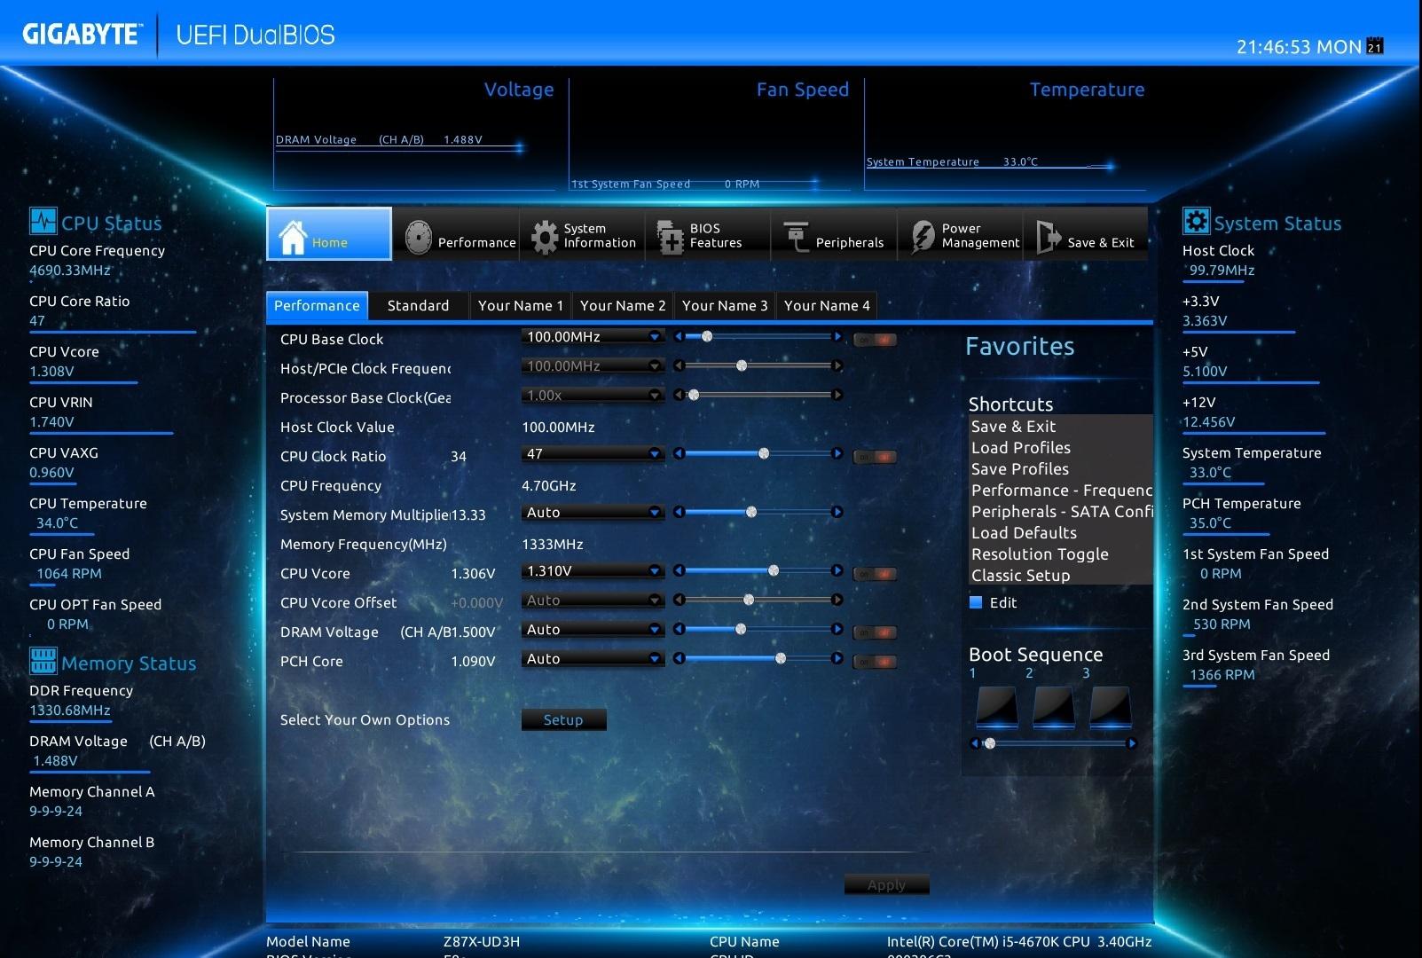This screenshot has height=958, width=1422.
Task: Click the CPU Status heartbeat icon
Action: tap(43, 221)
